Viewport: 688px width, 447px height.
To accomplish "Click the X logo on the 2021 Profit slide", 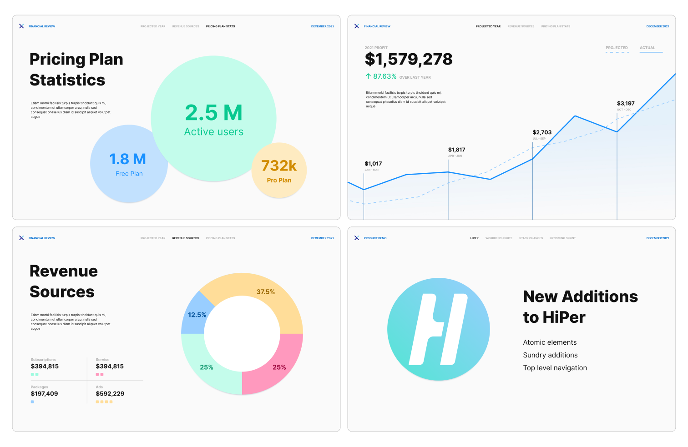I will (357, 26).
